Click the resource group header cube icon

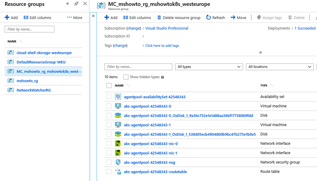101,6
